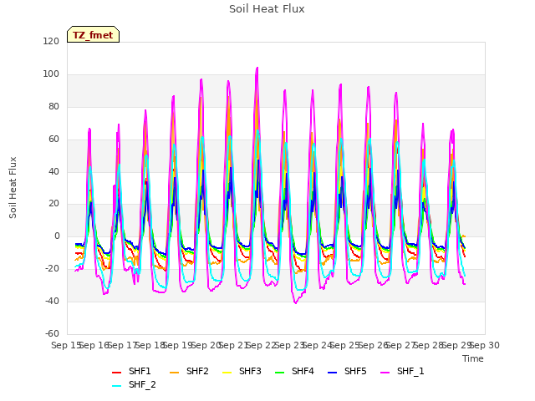
Task: Toggle the SHF3 legend entry
Action: click(x=242, y=371)
